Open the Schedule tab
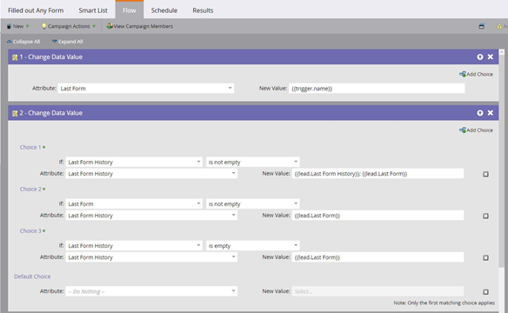The image size is (508, 313). 164,10
